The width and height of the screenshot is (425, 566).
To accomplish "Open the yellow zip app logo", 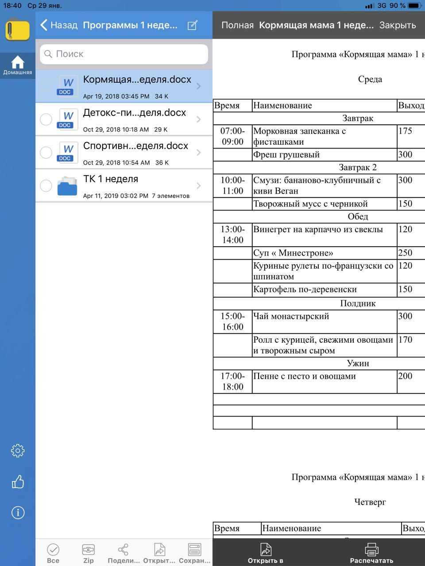I will click(17, 30).
